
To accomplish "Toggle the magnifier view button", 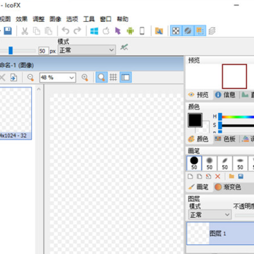I will 102,78.
